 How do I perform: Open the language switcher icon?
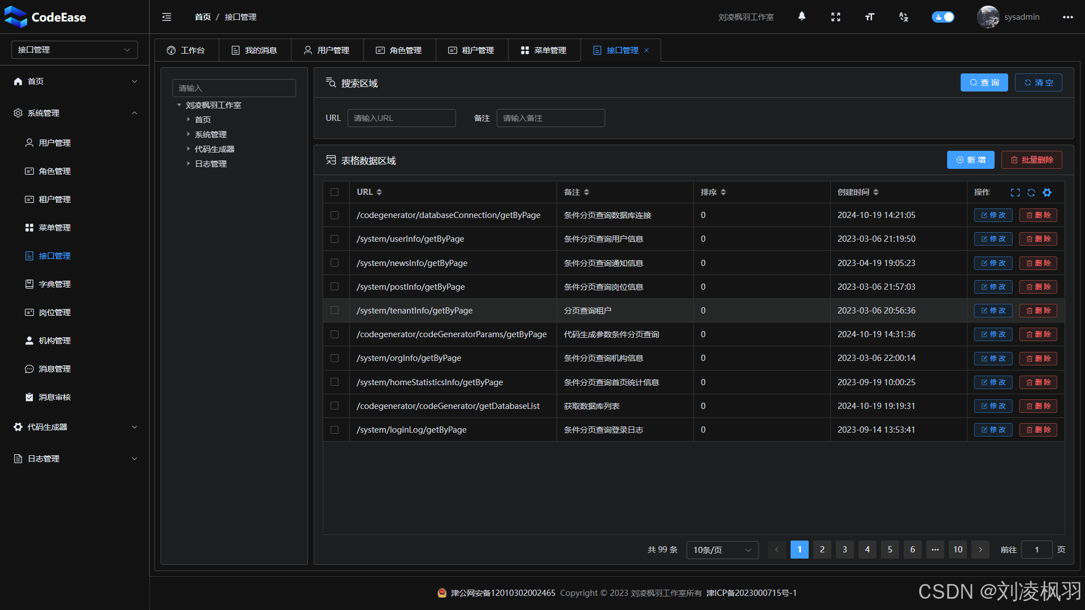point(903,16)
